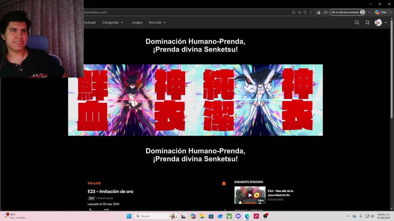Open Copilot Chat button
This screenshot has width=394, height=221.
381,12
